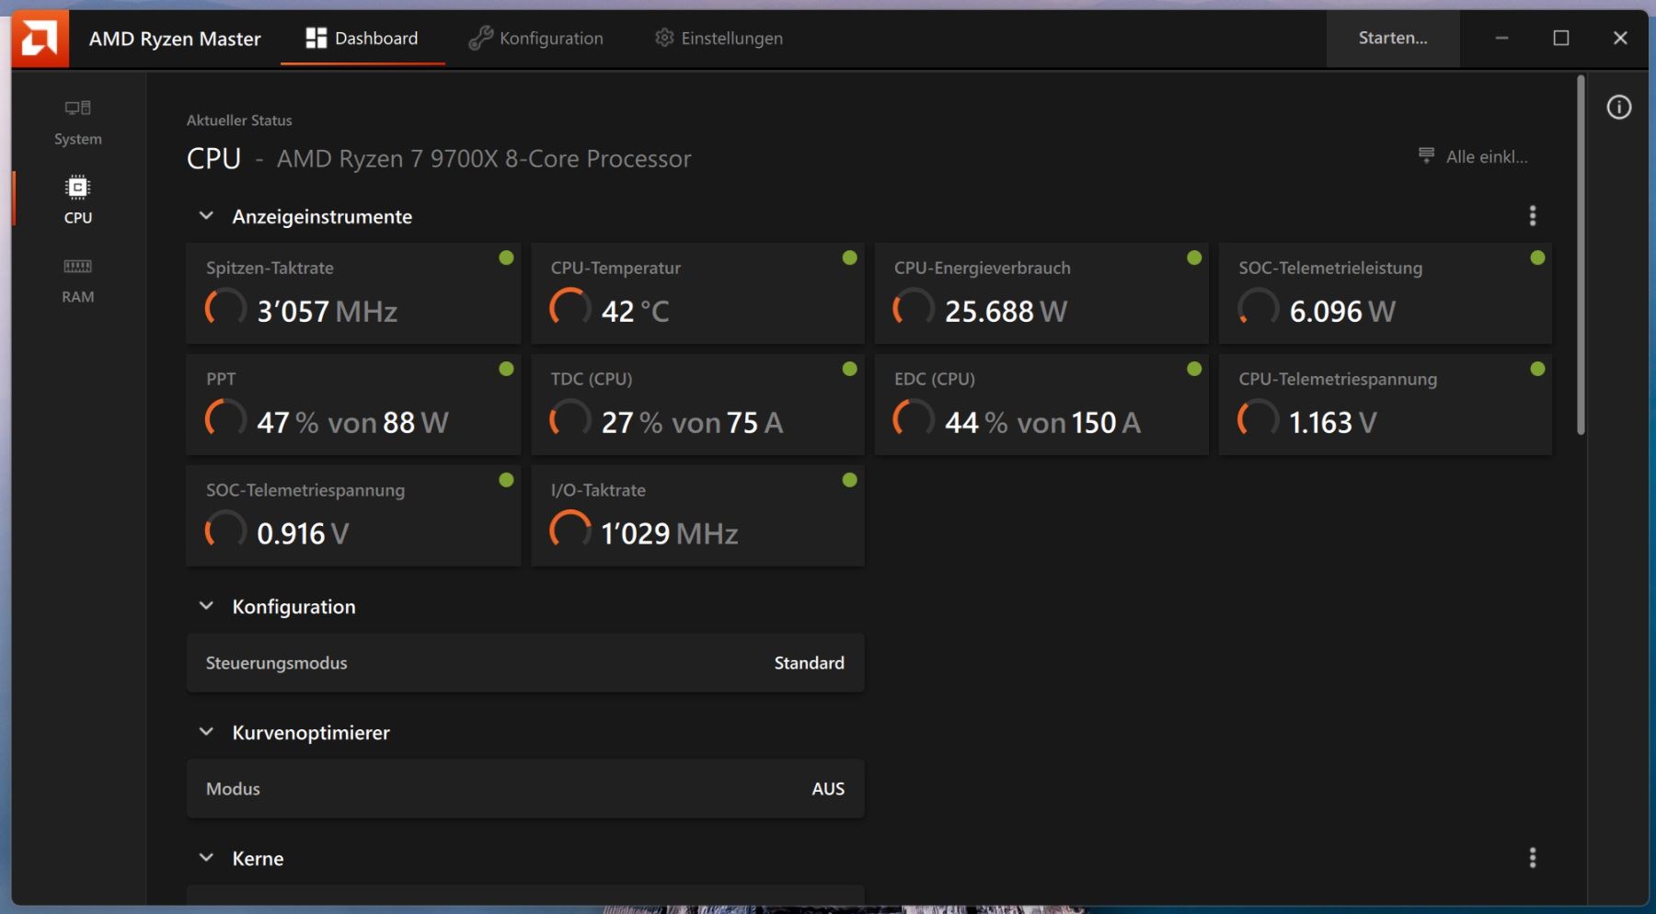Click the CPU-Energieverbrauch gauge dial
Image resolution: width=1656 pixels, height=914 pixels.
point(914,308)
